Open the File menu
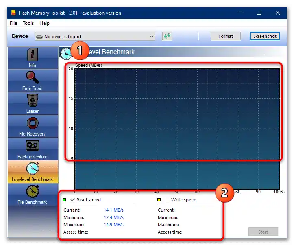 (x=13, y=23)
